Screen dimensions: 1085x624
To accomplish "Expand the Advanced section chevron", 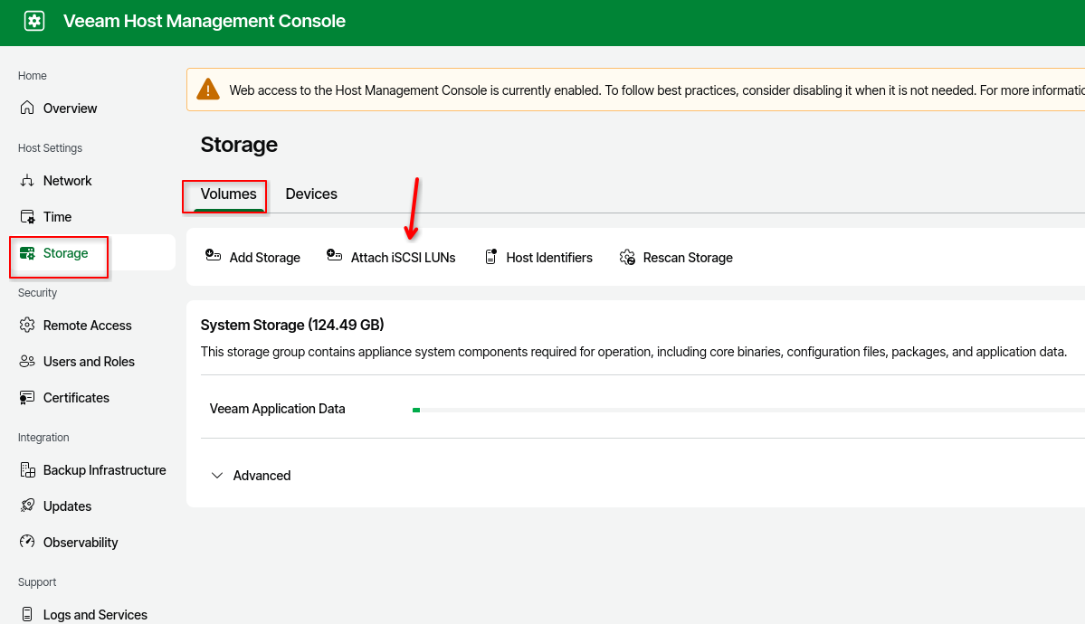I will tap(216, 476).
